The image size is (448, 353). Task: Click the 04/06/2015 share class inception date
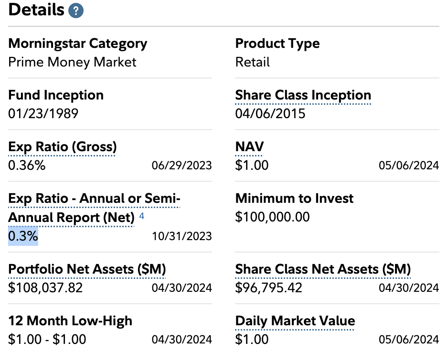270,114
